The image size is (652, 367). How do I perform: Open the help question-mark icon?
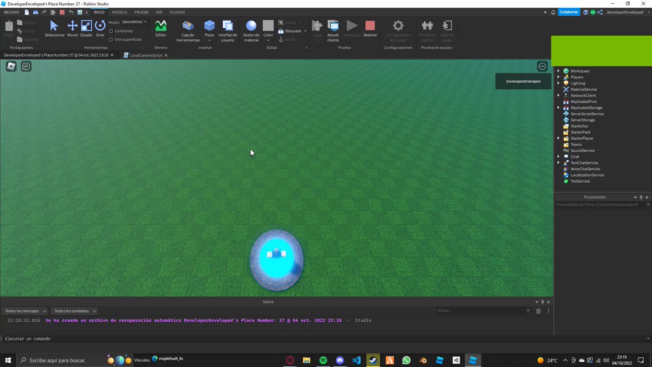[586, 12]
